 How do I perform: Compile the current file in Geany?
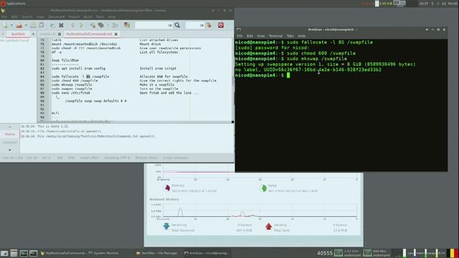tap(93, 26)
